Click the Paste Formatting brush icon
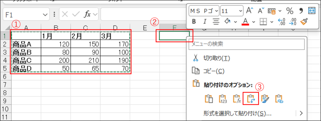This screenshot has width=321, height=121. [x=265, y=99]
